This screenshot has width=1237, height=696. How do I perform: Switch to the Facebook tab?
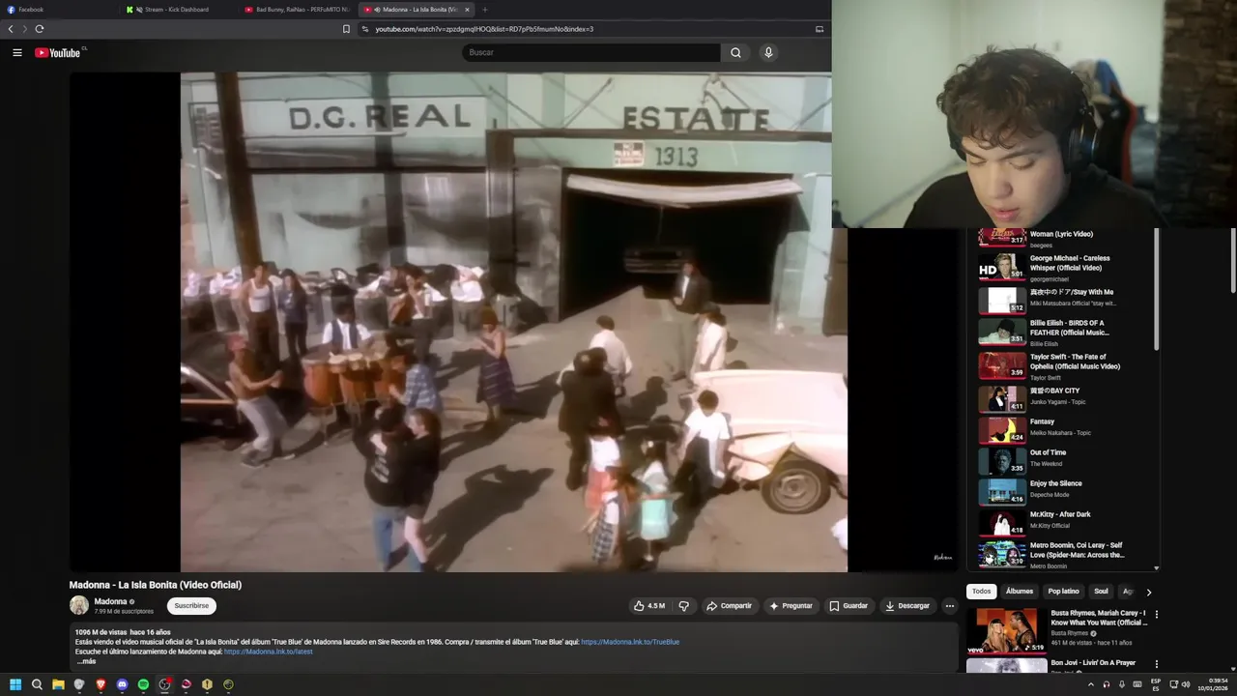coord(58,10)
